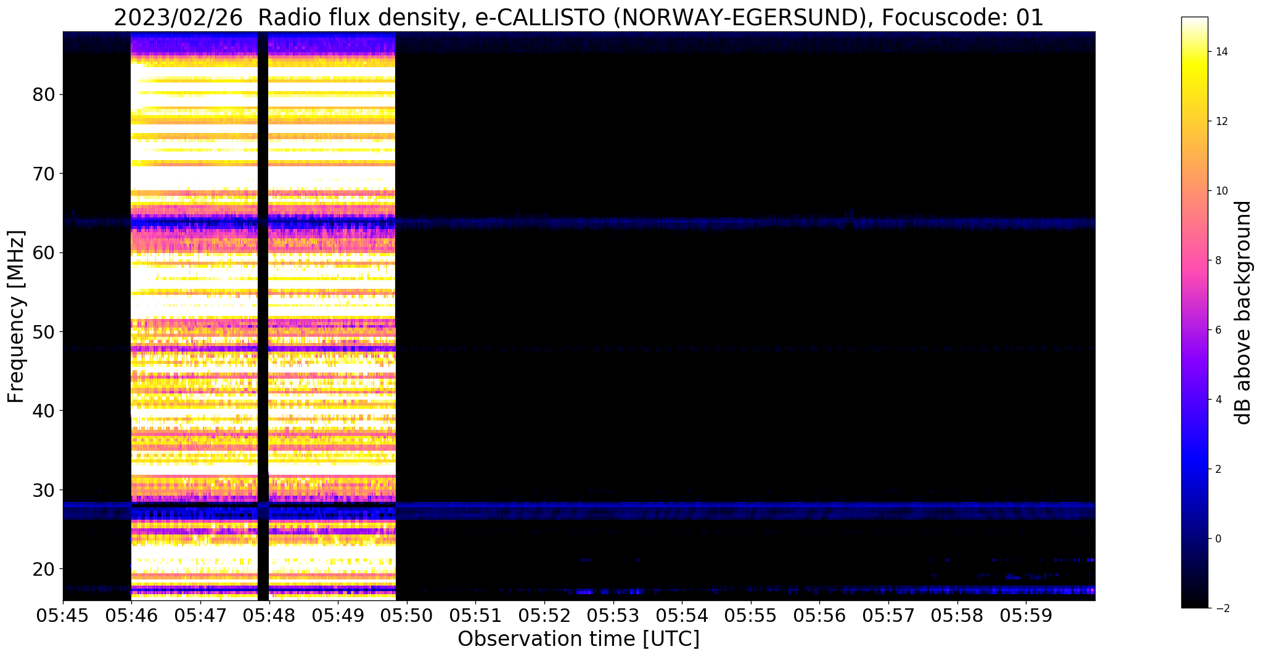Click the 05:54 time tick label
The width and height of the screenshot is (1262, 657).
(682, 615)
